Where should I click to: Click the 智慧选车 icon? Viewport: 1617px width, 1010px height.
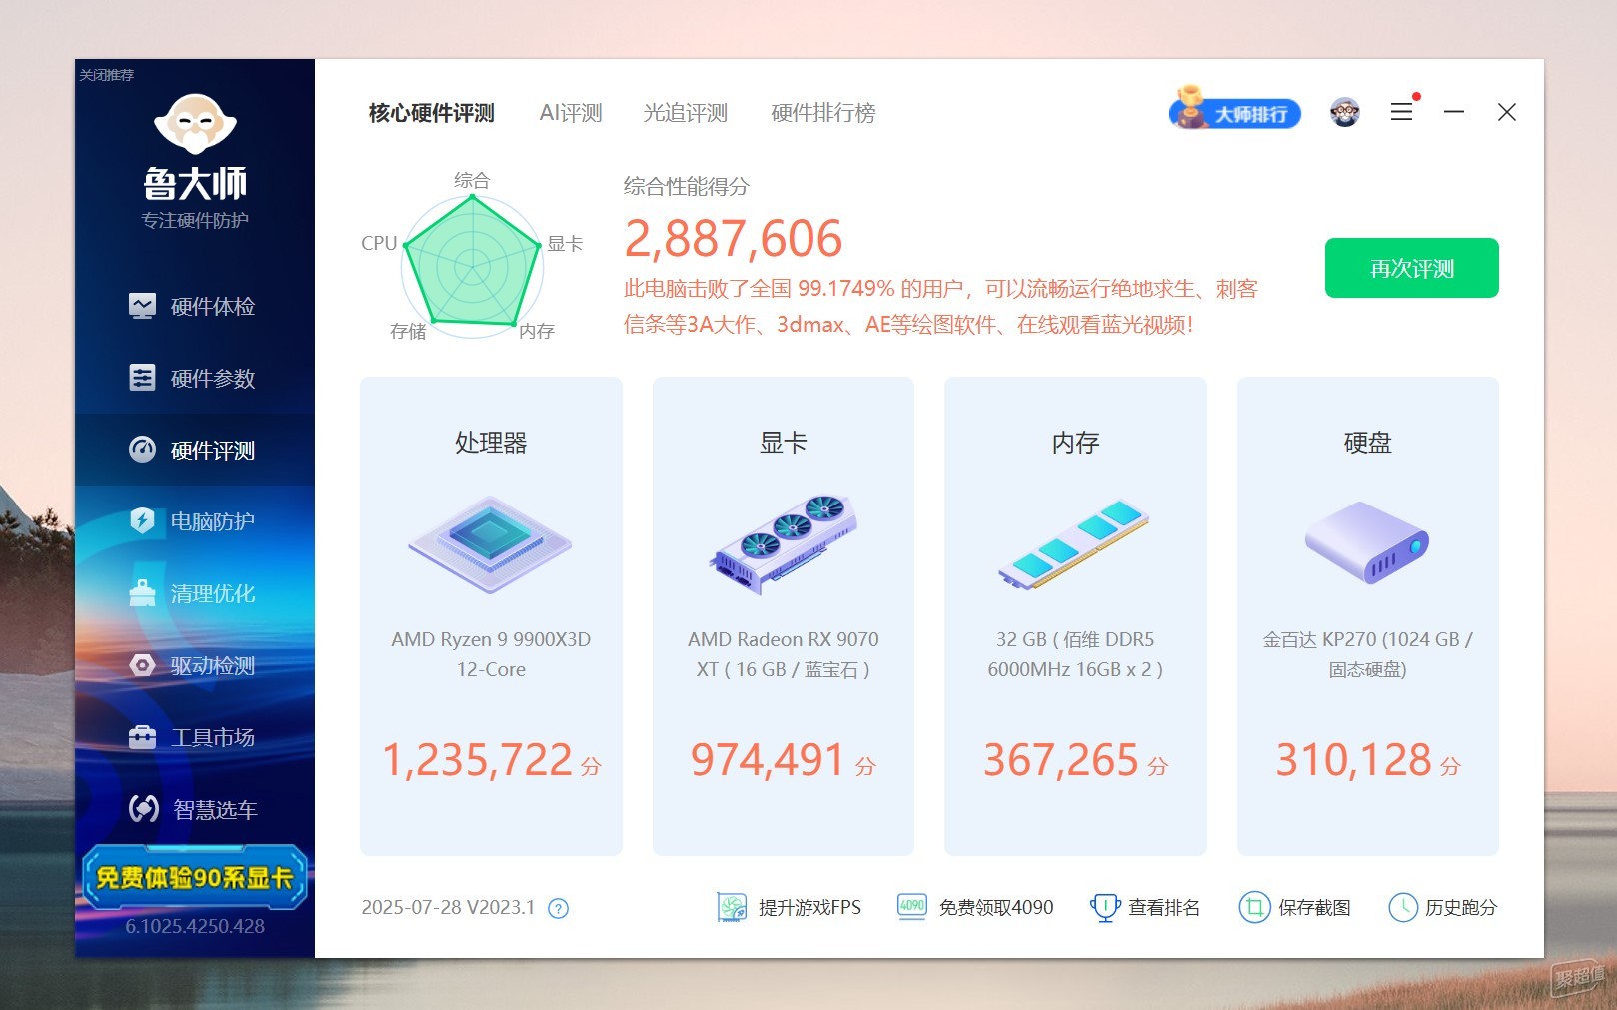[x=144, y=808]
